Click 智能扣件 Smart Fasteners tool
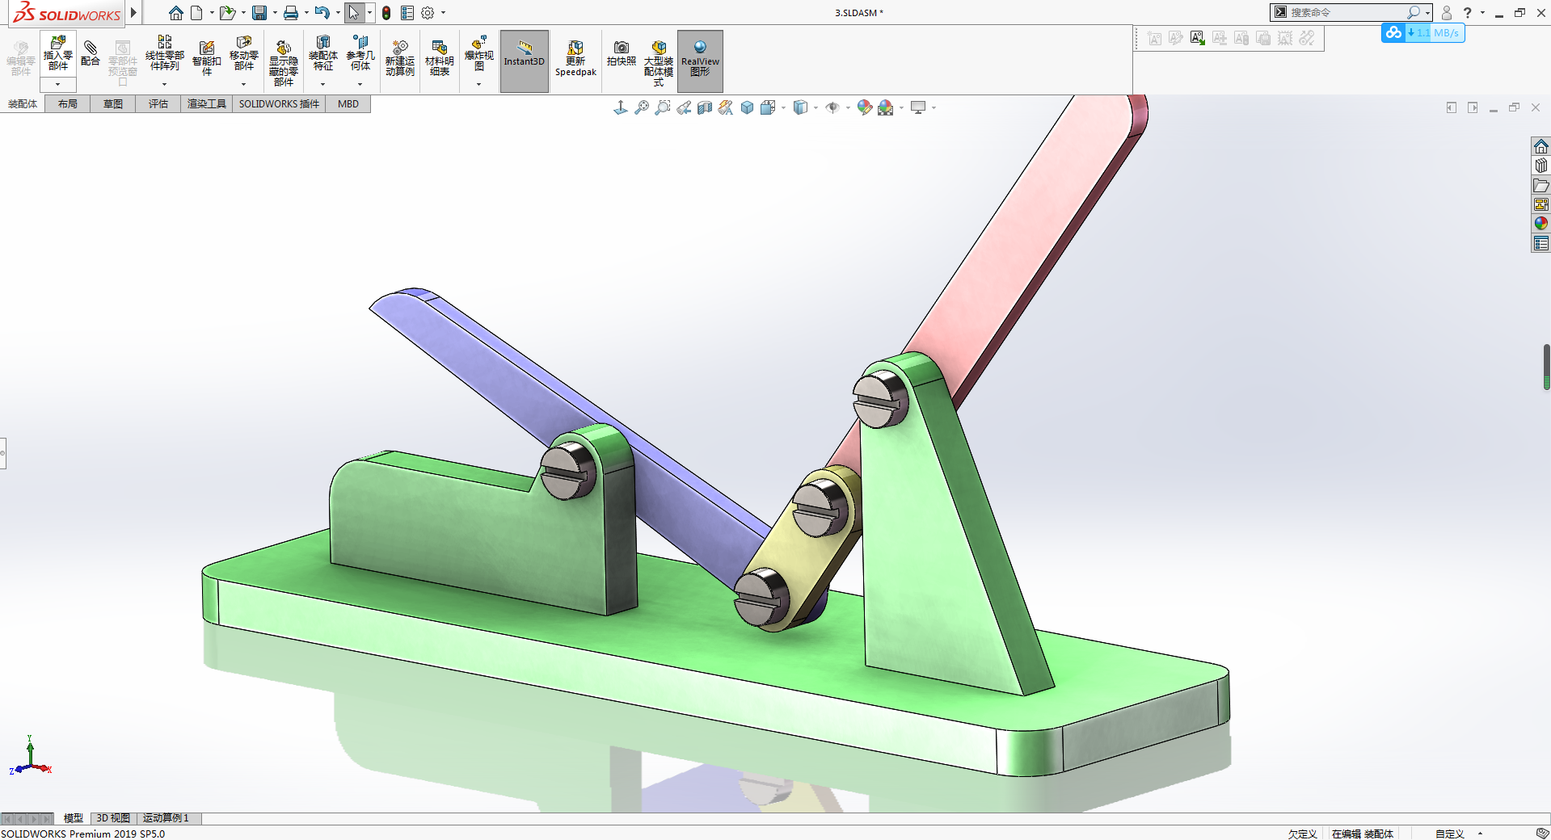 (206, 58)
